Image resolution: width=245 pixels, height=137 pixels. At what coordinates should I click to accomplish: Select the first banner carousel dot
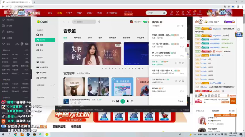[103, 68]
